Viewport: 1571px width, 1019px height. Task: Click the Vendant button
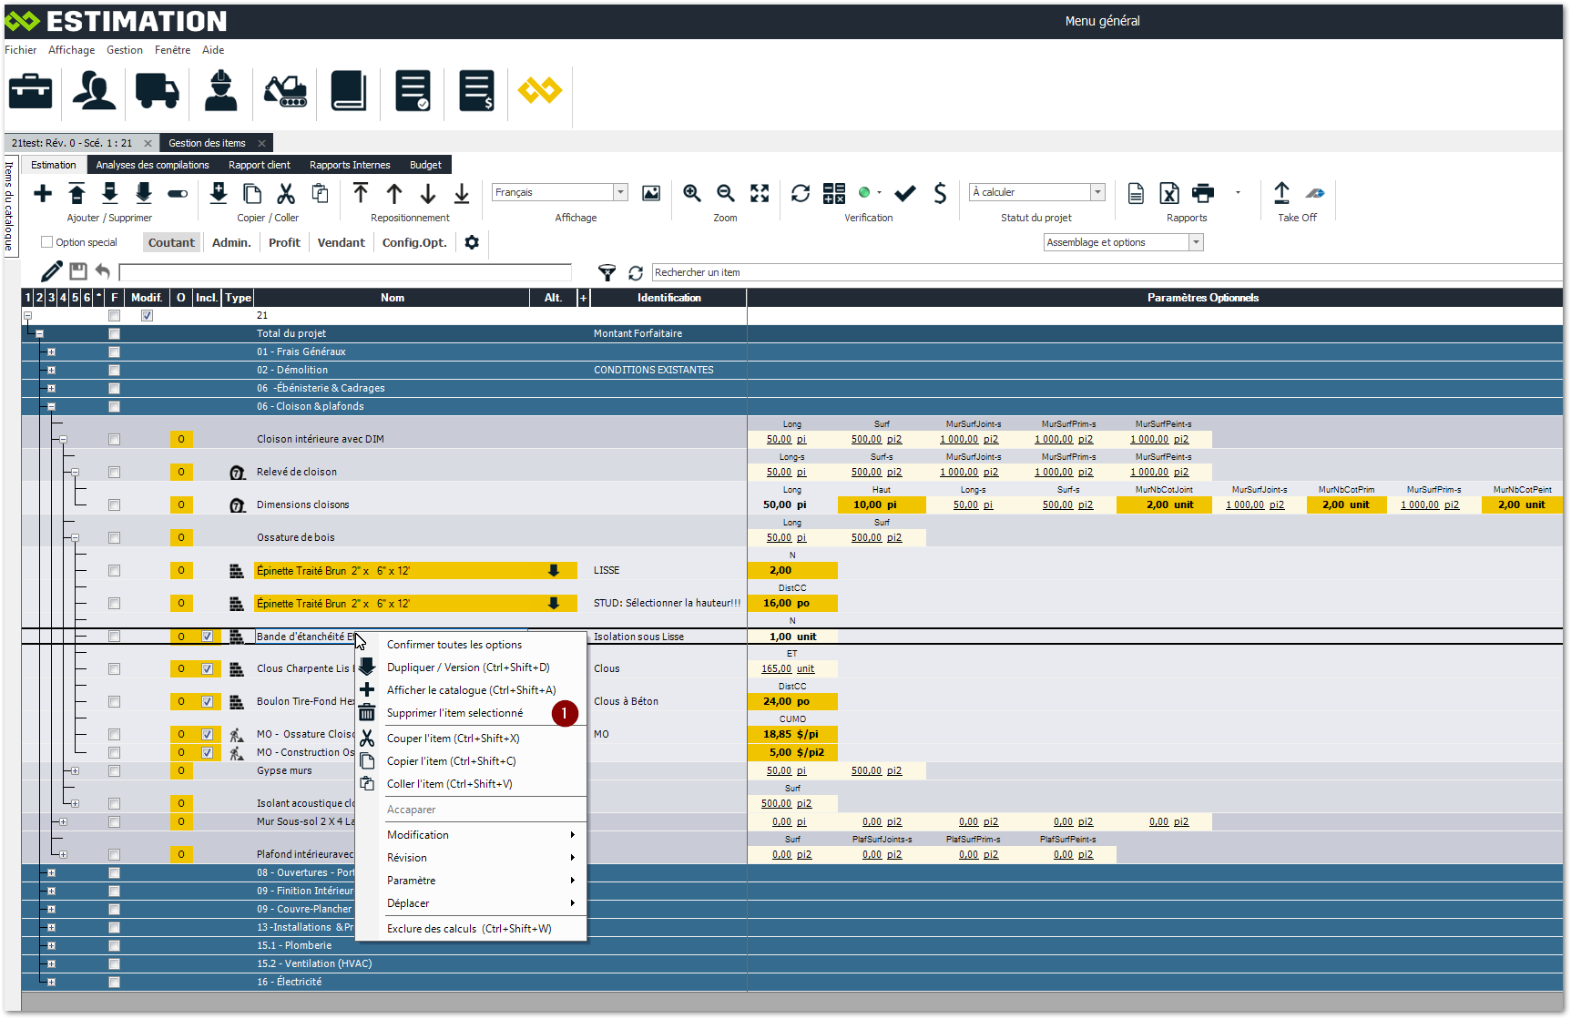pyautogui.click(x=341, y=242)
